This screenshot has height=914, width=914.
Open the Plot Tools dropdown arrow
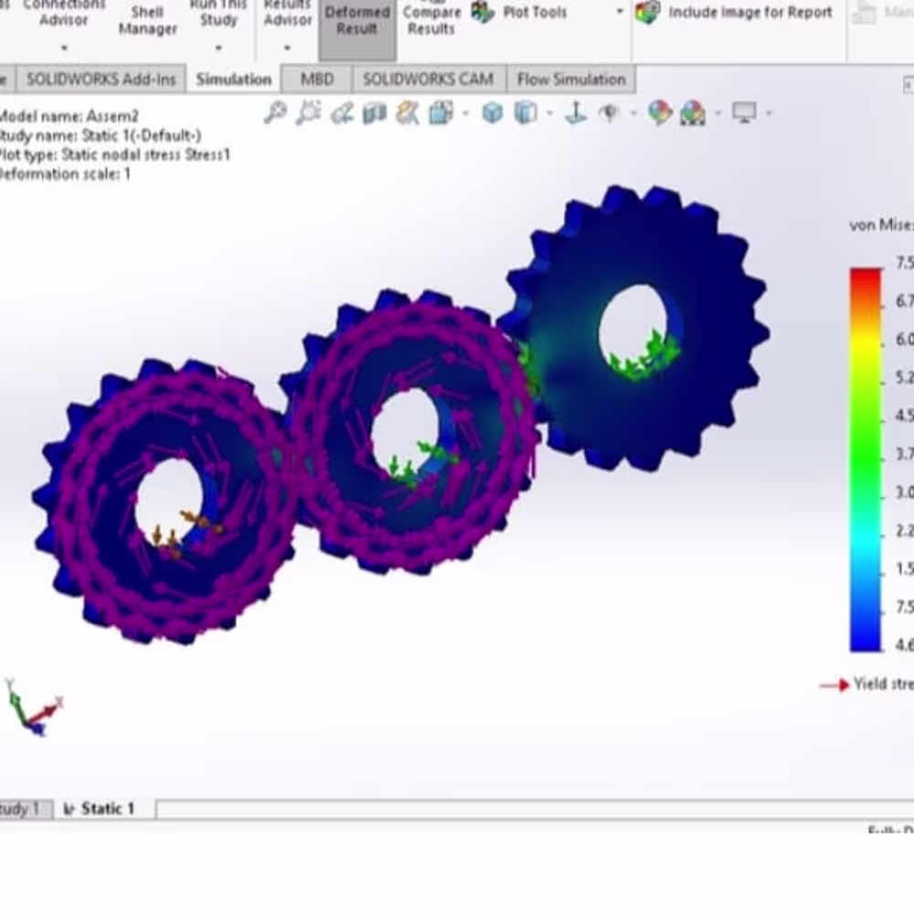tap(619, 12)
